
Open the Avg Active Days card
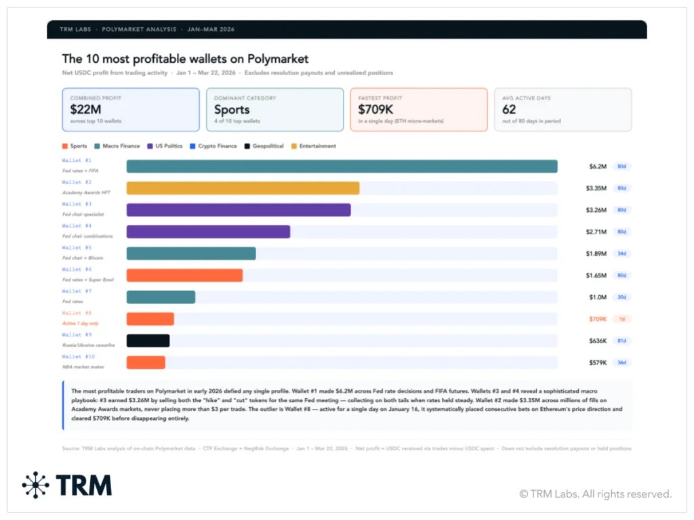tap(563, 109)
